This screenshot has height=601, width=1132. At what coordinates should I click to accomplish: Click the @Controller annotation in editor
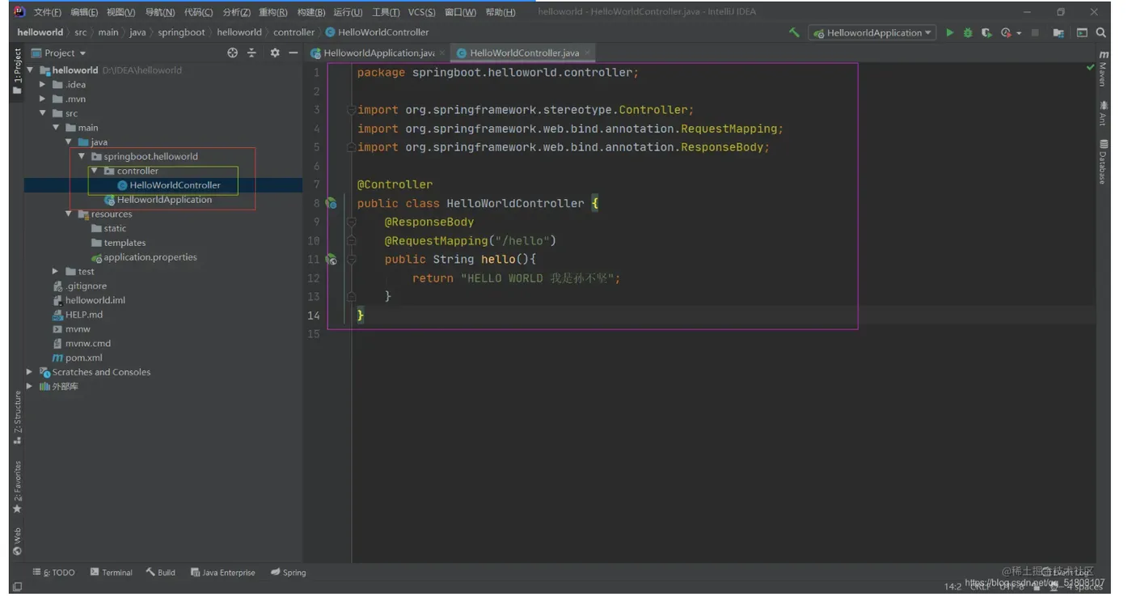[x=395, y=184]
